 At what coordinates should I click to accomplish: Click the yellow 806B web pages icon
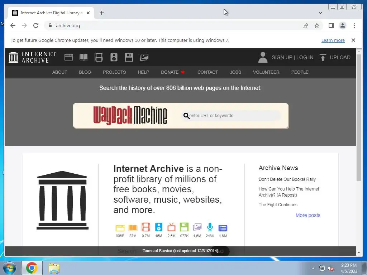(120, 228)
